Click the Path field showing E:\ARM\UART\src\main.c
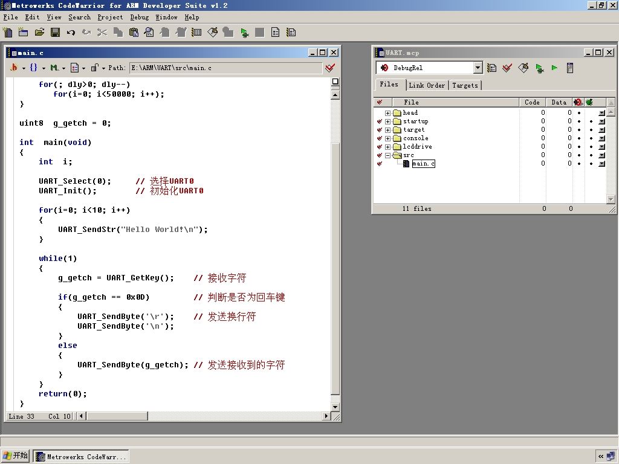 click(x=226, y=68)
